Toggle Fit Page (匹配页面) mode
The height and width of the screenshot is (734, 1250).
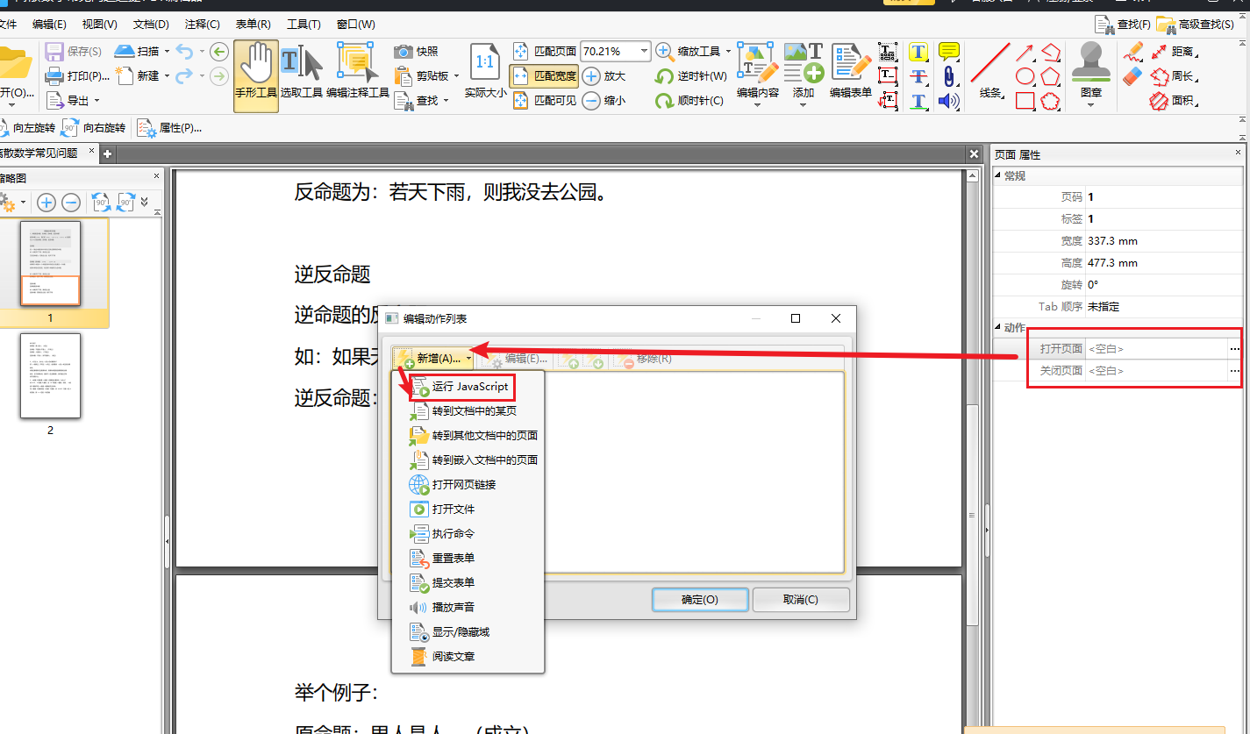pos(544,52)
